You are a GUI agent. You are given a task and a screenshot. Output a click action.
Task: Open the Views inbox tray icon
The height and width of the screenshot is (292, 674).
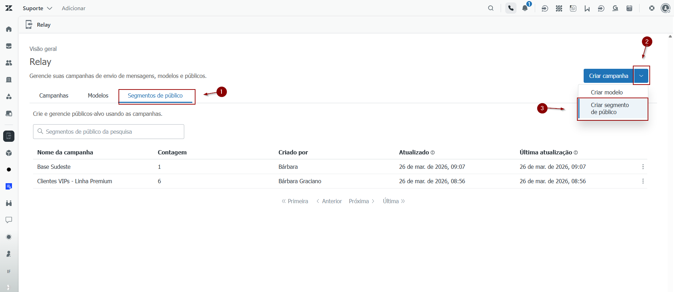tap(9, 46)
